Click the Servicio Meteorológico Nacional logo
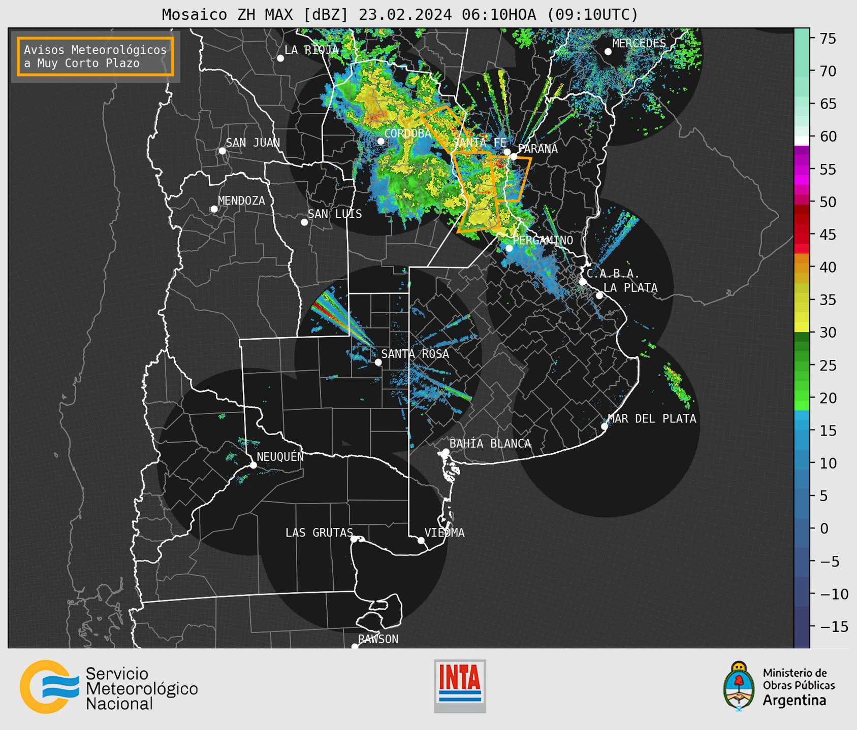The height and width of the screenshot is (730, 857). [109, 687]
